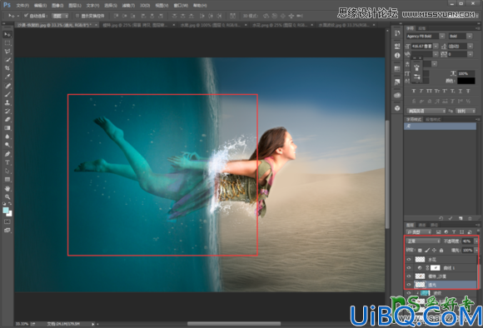Toggle the 自动选择 checkbox
Image resolution: width=483 pixels, height=328 pixels.
pyautogui.click(x=26, y=15)
